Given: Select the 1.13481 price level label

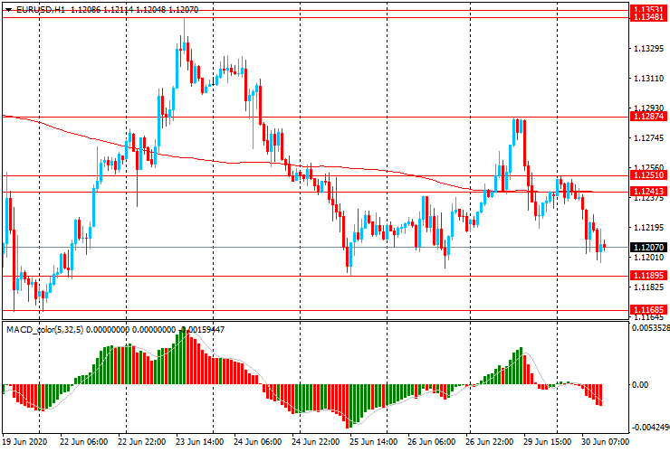Looking at the screenshot, I should pyautogui.click(x=648, y=17).
